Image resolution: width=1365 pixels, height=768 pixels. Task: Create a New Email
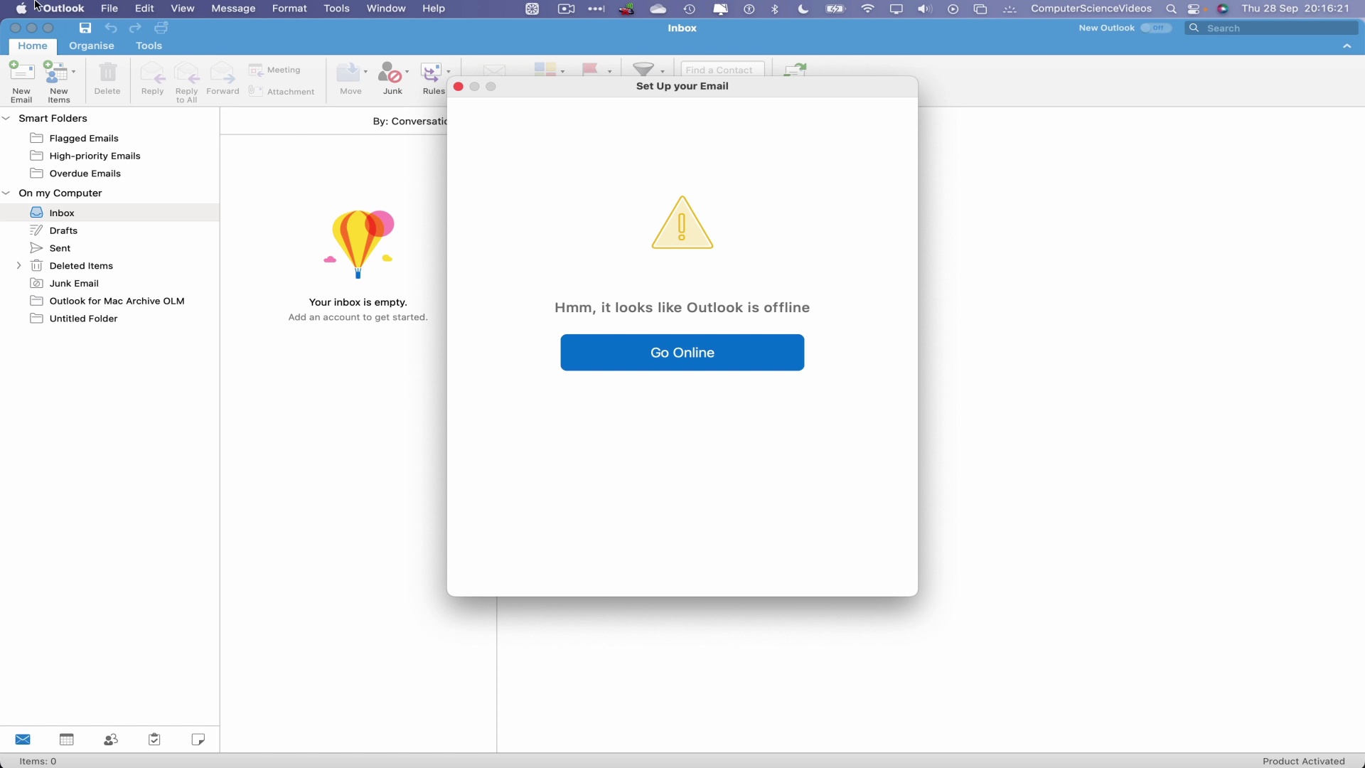[x=21, y=78]
